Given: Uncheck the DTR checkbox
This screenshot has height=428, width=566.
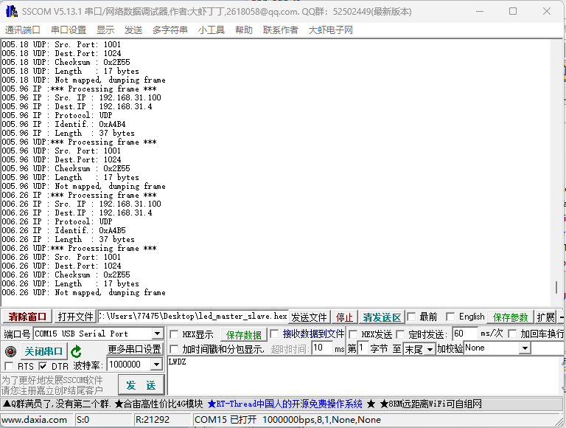Looking at the screenshot, I should pyautogui.click(x=43, y=366).
